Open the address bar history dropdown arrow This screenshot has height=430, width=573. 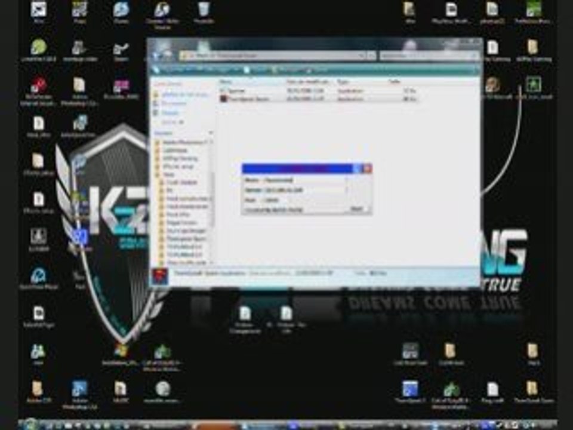click(x=362, y=56)
